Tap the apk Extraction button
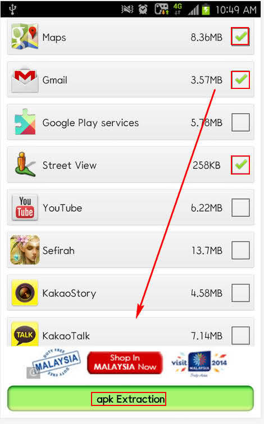 click(x=130, y=399)
